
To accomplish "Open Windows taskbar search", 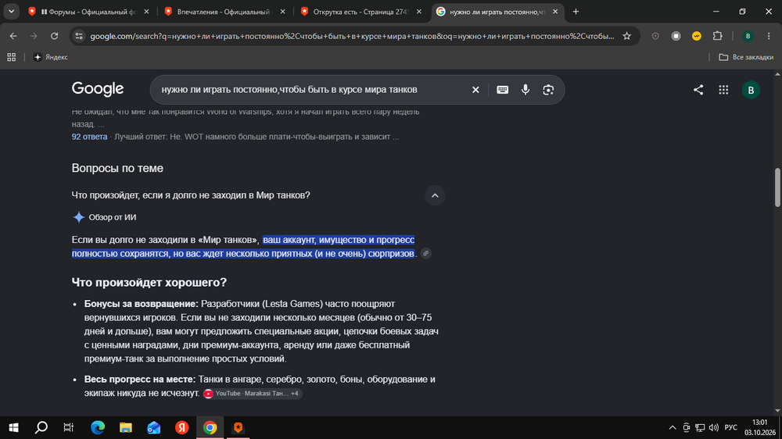I will (41, 427).
